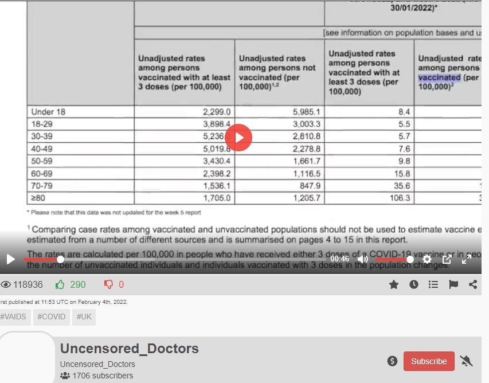Click the 1706 subscribers text

point(103,376)
